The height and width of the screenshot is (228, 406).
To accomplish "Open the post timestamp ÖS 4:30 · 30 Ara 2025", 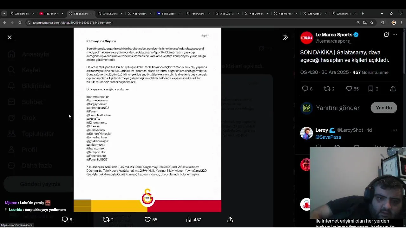I will point(324,72).
